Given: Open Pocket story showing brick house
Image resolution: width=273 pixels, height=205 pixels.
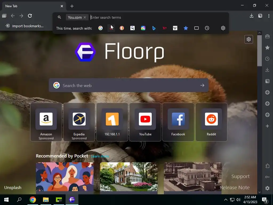Looking at the screenshot, I should coord(129,177).
